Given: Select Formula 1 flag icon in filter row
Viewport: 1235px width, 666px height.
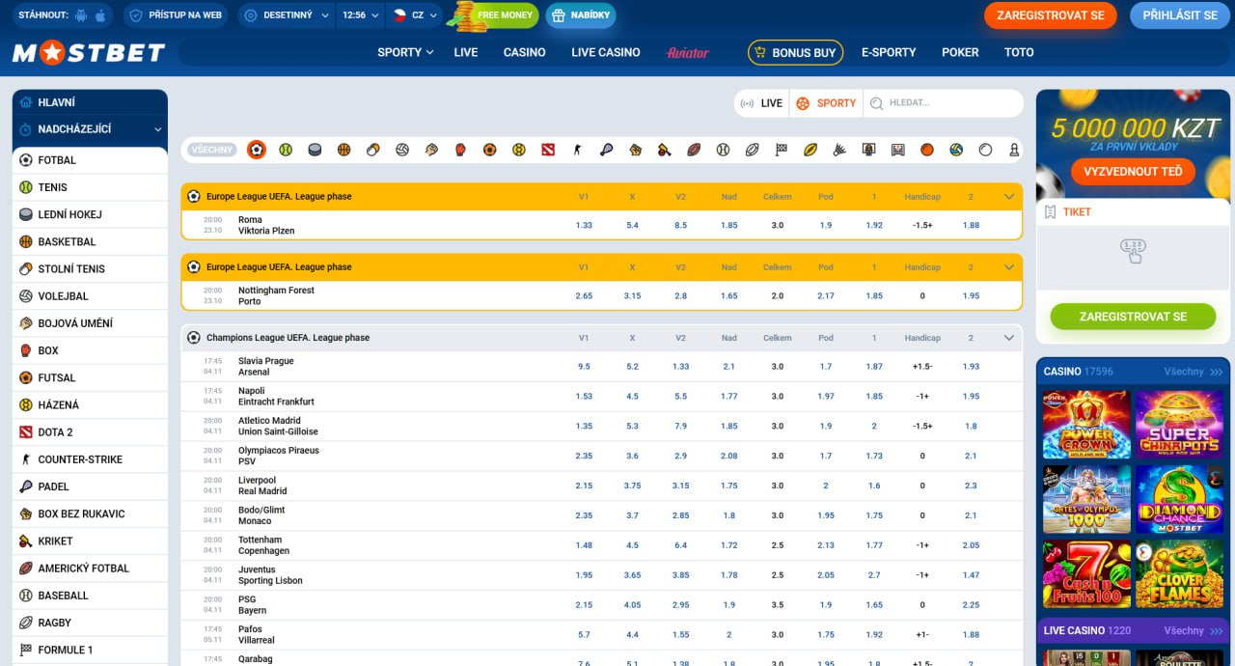Looking at the screenshot, I should (x=782, y=150).
